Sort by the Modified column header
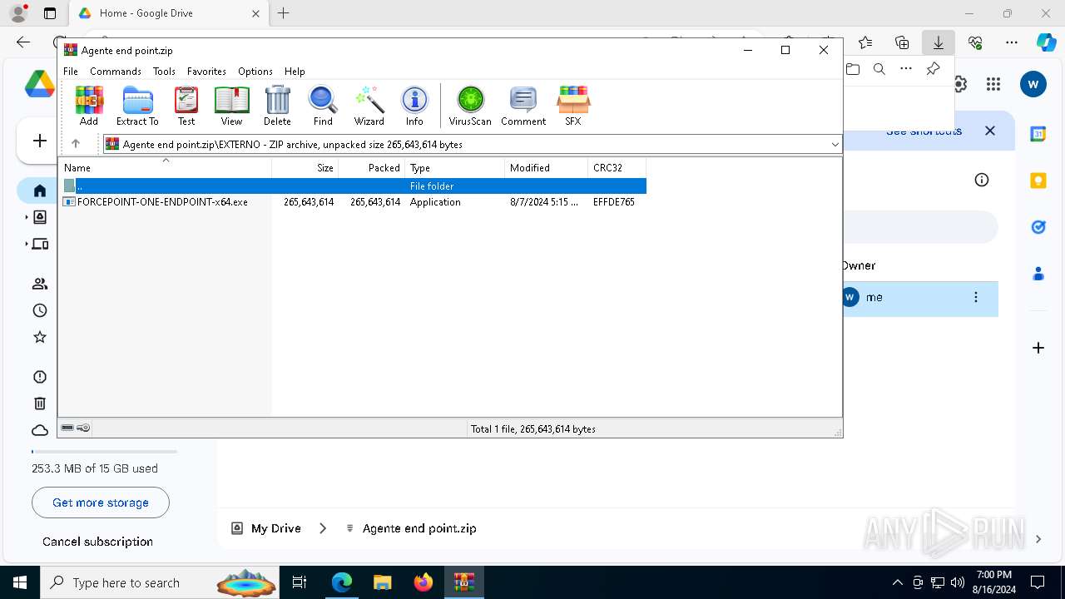The height and width of the screenshot is (599, 1065). coord(547,168)
